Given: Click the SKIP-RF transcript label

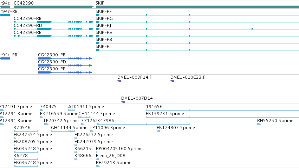Looking at the screenshot, I should coord(104,12).
